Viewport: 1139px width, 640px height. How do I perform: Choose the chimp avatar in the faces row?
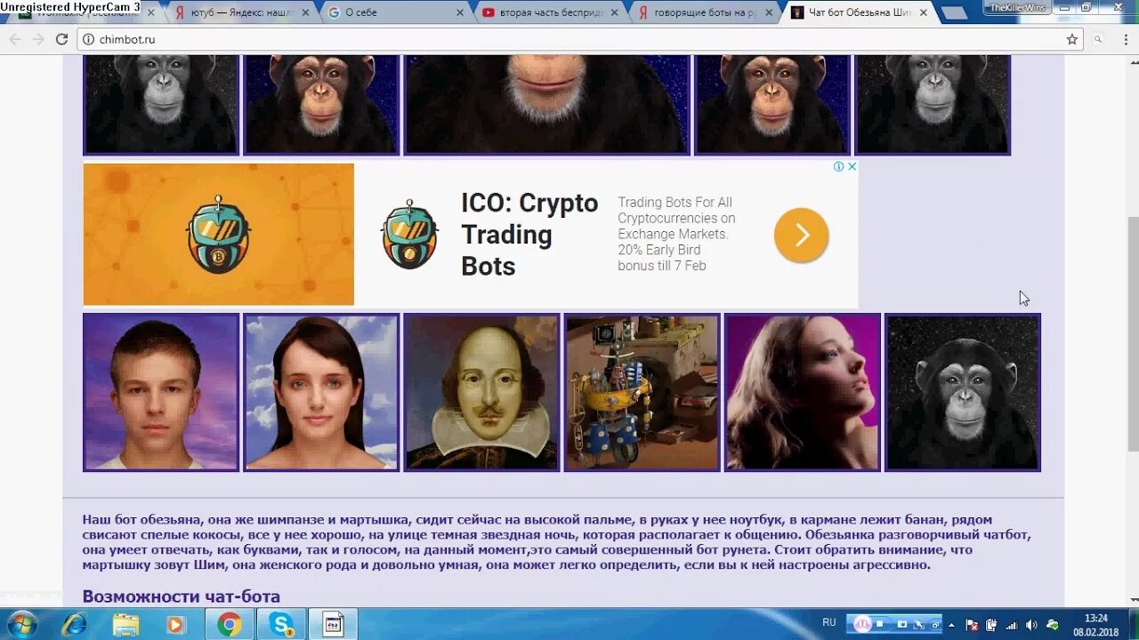[962, 392]
